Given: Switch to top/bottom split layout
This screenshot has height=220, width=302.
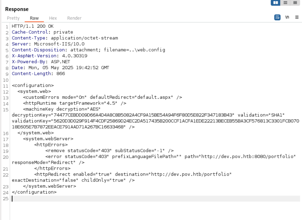Looking at the screenshot, I should [285, 3].
